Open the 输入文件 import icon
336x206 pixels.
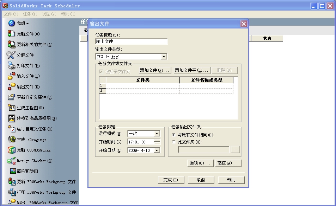(x=11, y=76)
